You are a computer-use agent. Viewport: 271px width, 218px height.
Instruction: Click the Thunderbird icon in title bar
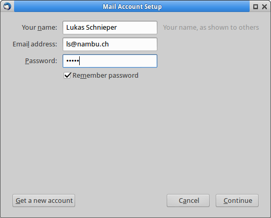click(x=7, y=6)
